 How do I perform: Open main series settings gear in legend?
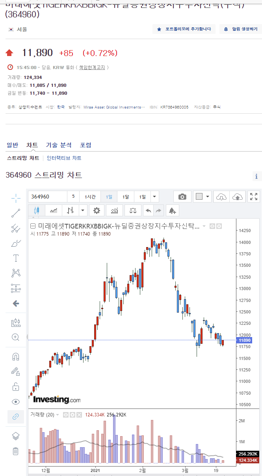219,226
